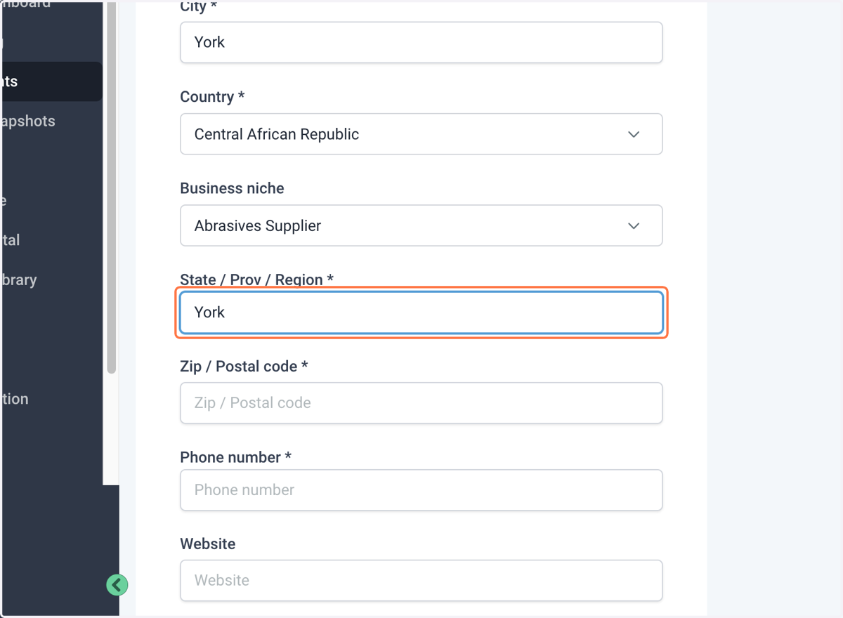Open the sidebar item ending in 'tion'

tap(15, 399)
